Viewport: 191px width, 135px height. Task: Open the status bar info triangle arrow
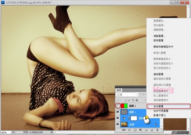click(x=52, y=132)
